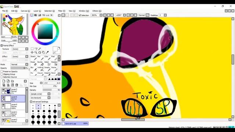Open the Texture dropdown
This screenshot has height=132, width=235.
click(x=27, y=49)
